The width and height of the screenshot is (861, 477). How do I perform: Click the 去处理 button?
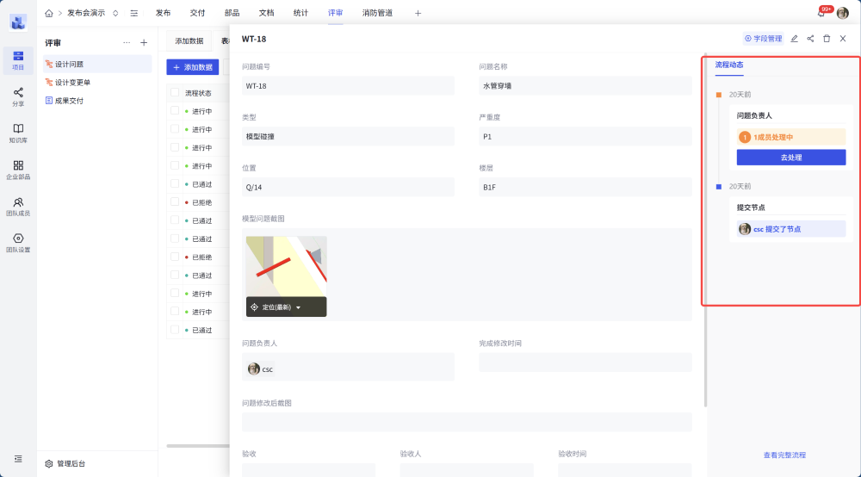coord(791,158)
